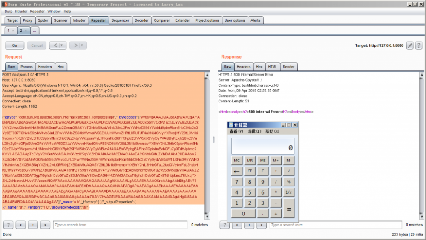The image size is (426, 240).
Task: Open previous-request history dropdown arrow
Action: pyautogui.click(x=62, y=45)
